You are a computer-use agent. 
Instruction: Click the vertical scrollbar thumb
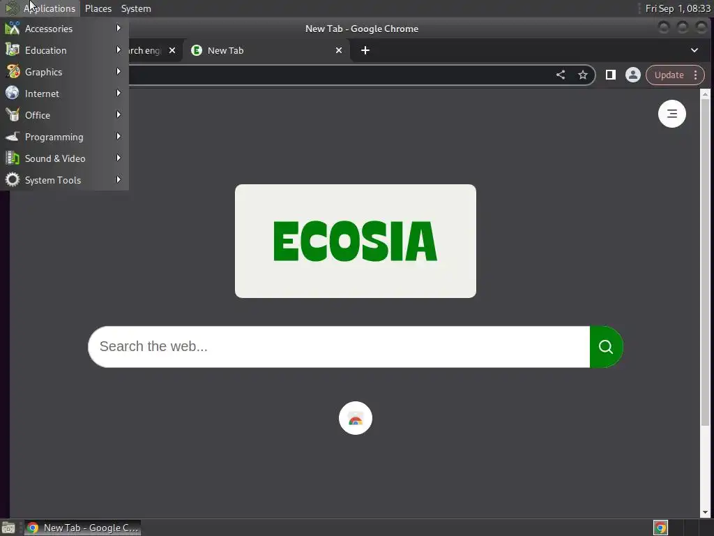click(x=706, y=263)
